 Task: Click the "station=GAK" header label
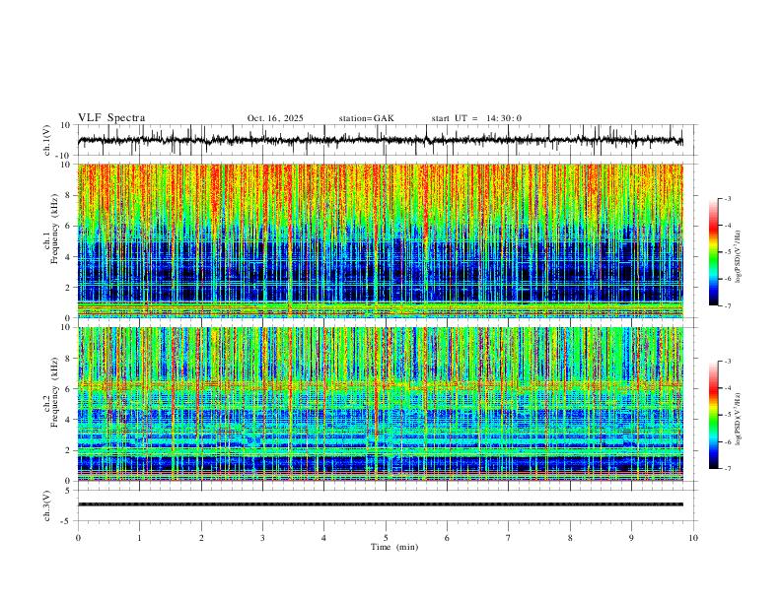point(366,118)
